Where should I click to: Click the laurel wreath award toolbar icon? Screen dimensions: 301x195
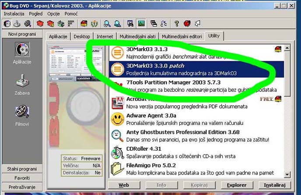pyautogui.click(x=94, y=24)
